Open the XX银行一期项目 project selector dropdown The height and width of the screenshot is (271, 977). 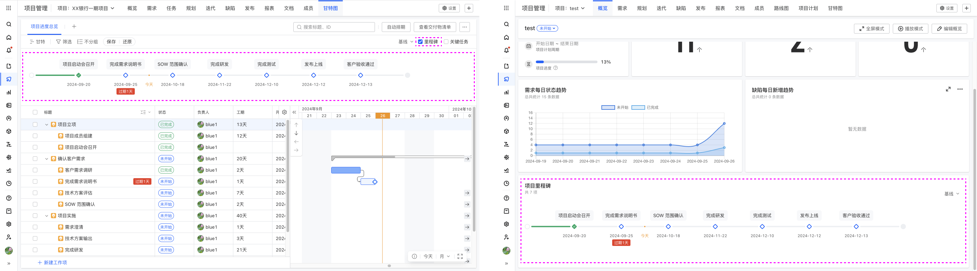86,8
